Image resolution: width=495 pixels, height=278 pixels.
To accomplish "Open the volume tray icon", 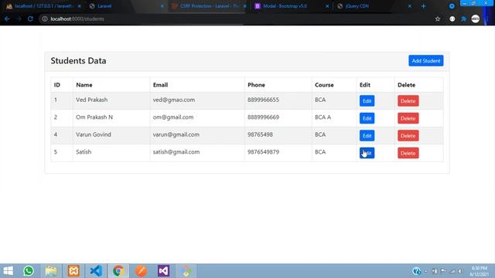I will point(461,271).
